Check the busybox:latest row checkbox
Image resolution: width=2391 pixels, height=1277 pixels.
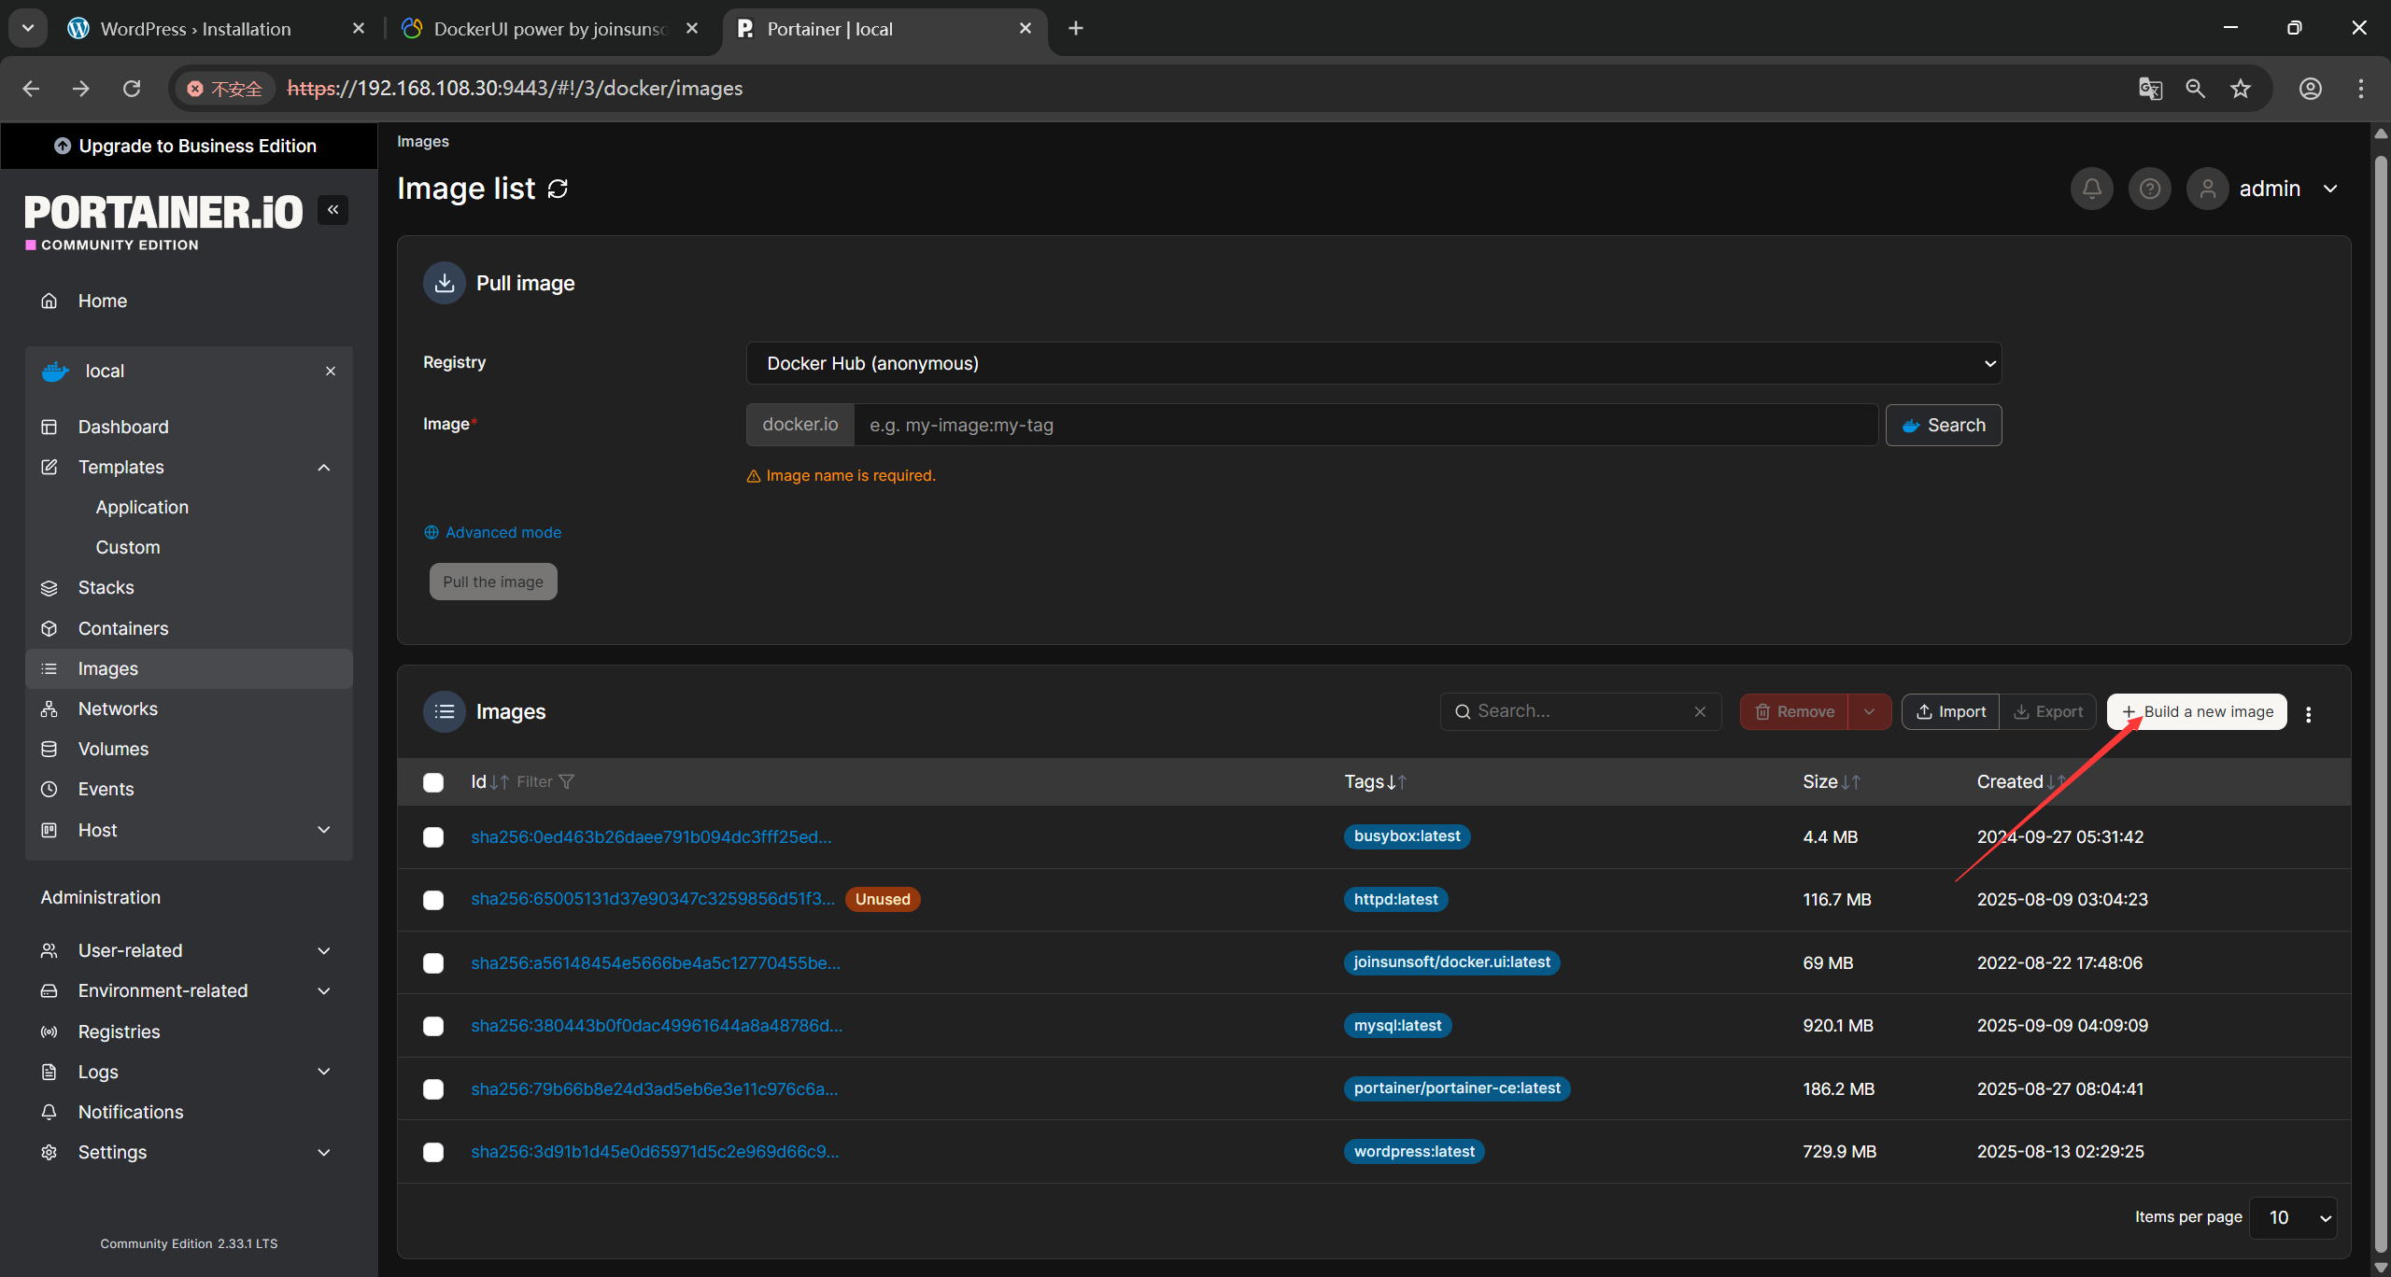pos(433,837)
